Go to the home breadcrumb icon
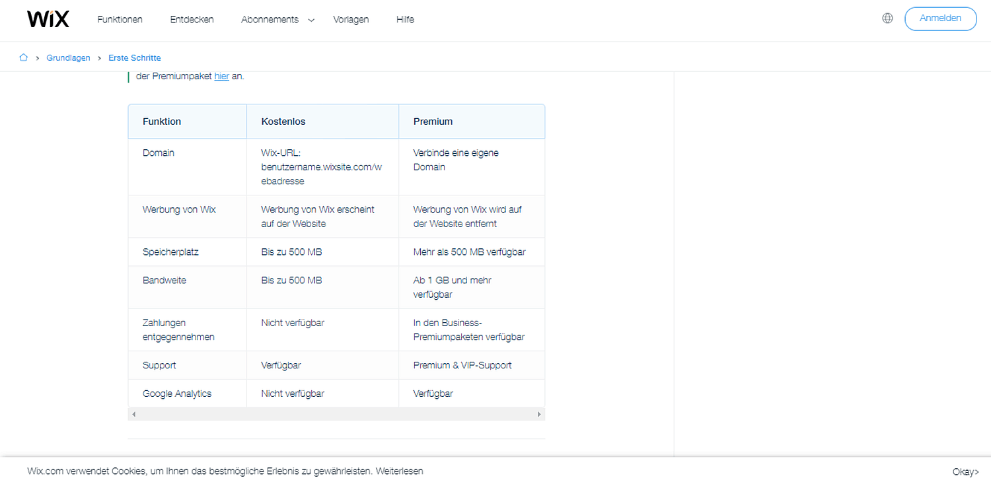 24,57
